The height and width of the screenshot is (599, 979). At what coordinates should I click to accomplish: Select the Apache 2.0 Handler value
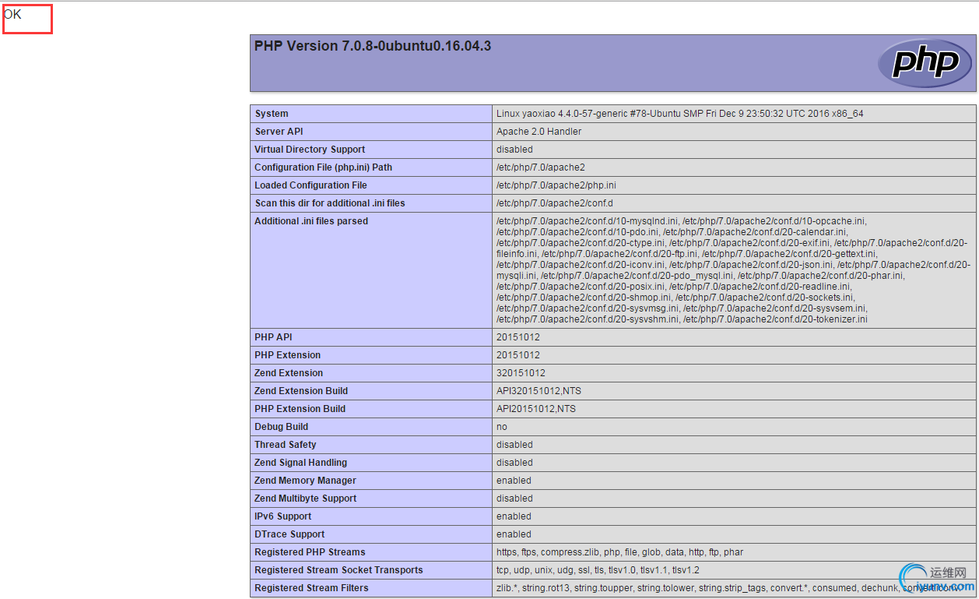pyautogui.click(x=539, y=132)
